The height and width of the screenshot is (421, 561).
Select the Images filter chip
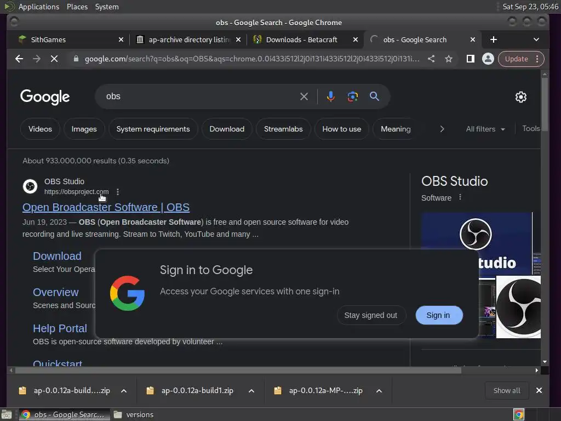[84, 129]
